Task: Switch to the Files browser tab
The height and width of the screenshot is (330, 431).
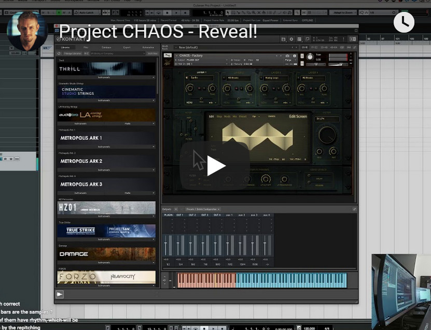Action: coord(86,48)
